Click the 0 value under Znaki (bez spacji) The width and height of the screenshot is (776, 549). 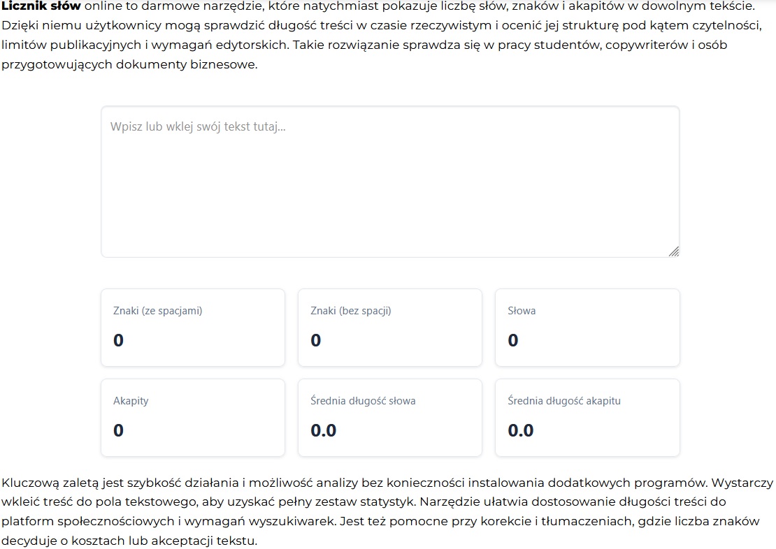(315, 341)
